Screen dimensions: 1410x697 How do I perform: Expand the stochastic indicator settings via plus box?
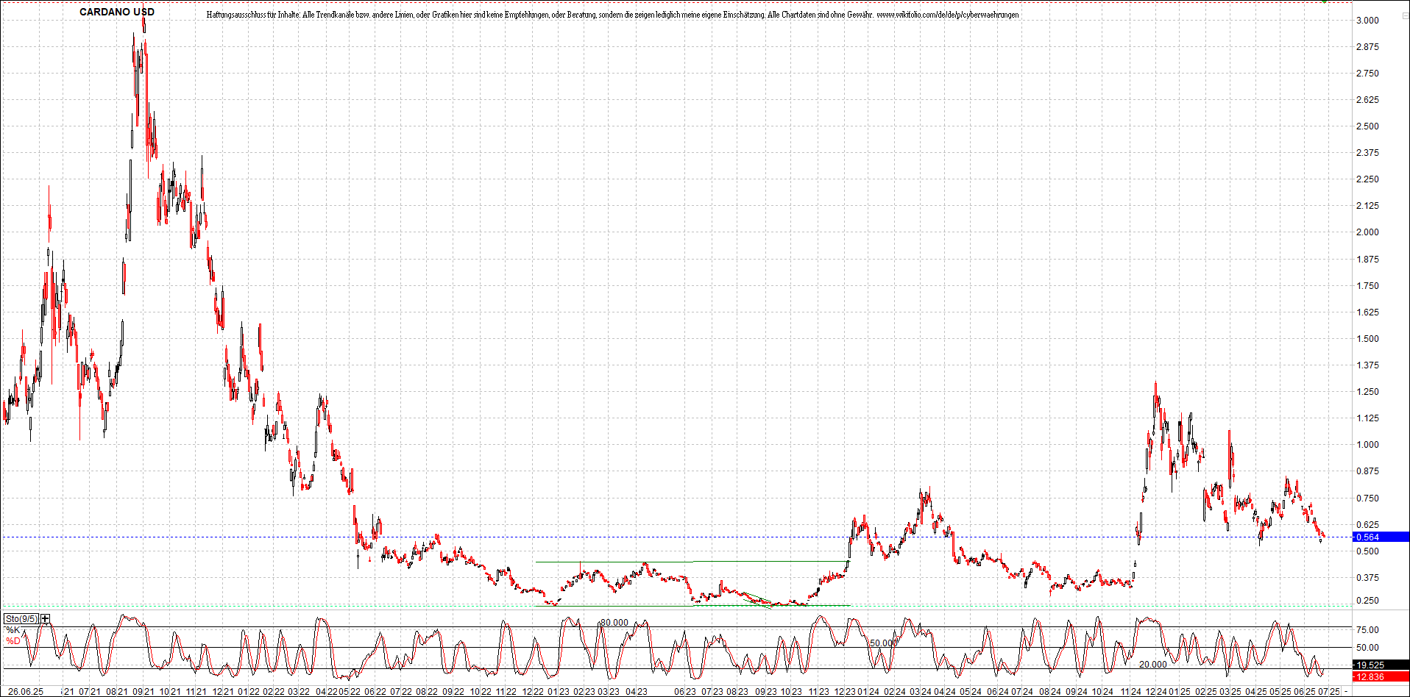click(x=44, y=618)
